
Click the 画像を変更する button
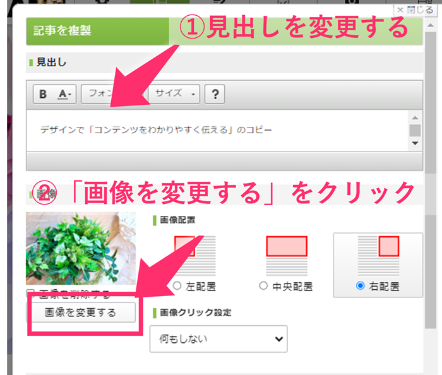(x=81, y=312)
